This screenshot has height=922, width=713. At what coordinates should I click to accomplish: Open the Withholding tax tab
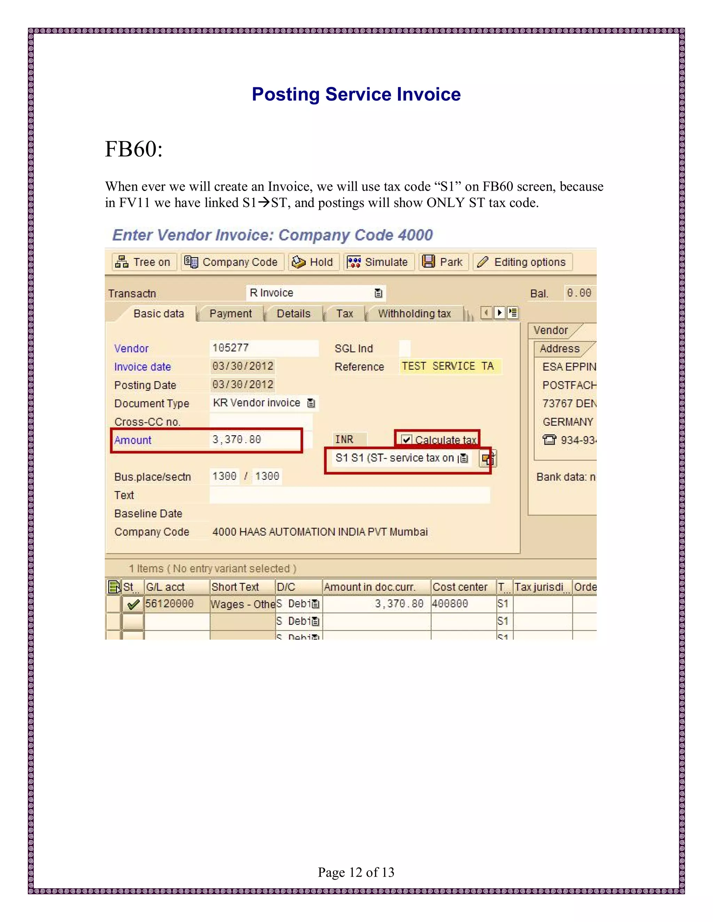click(415, 314)
